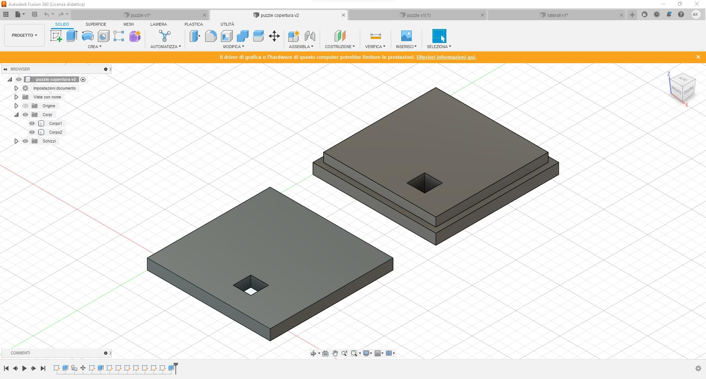Screen dimensions: 706x379
Task: Select the Combine bodies tool
Action: 243,36
